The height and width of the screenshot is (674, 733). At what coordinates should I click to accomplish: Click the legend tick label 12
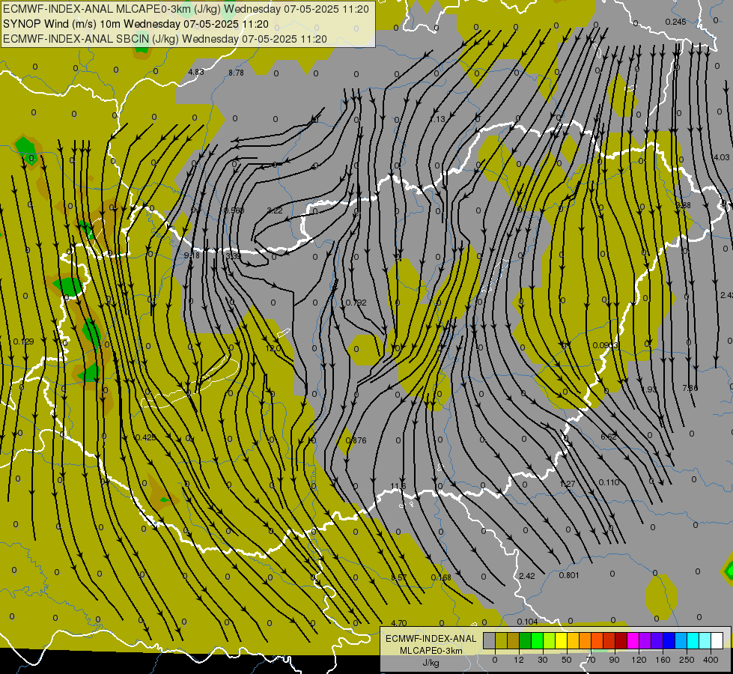pyautogui.click(x=518, y=660)
